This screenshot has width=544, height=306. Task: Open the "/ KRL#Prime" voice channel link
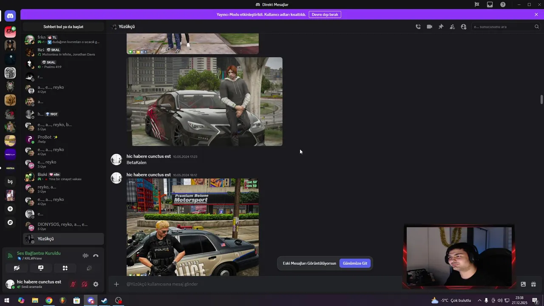(32, 258)
